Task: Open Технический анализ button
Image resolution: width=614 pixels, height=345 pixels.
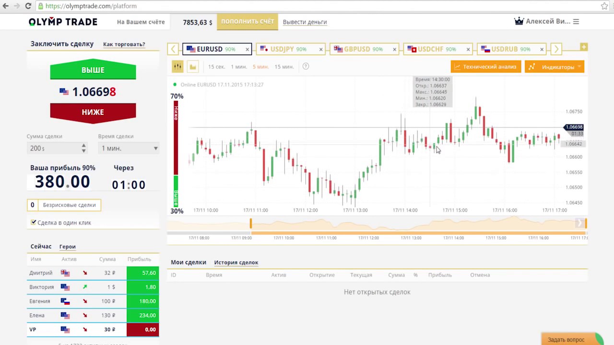Action: point(486,67)
